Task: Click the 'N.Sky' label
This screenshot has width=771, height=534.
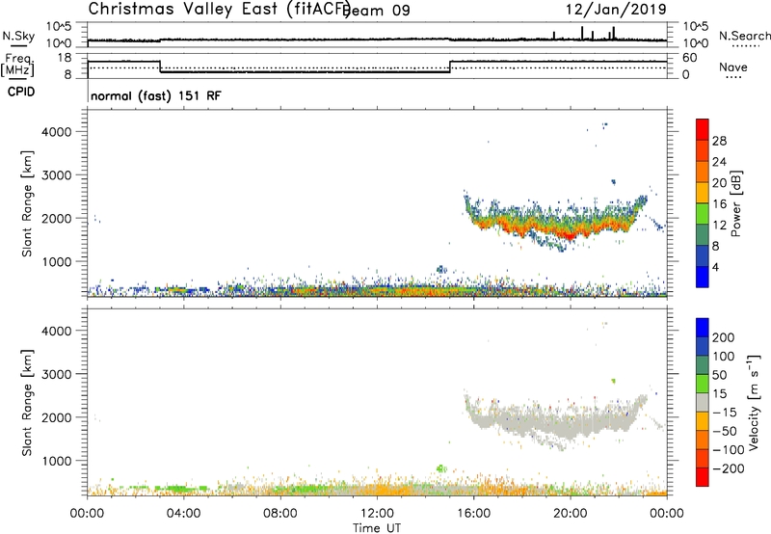Action: coord(18,36)
